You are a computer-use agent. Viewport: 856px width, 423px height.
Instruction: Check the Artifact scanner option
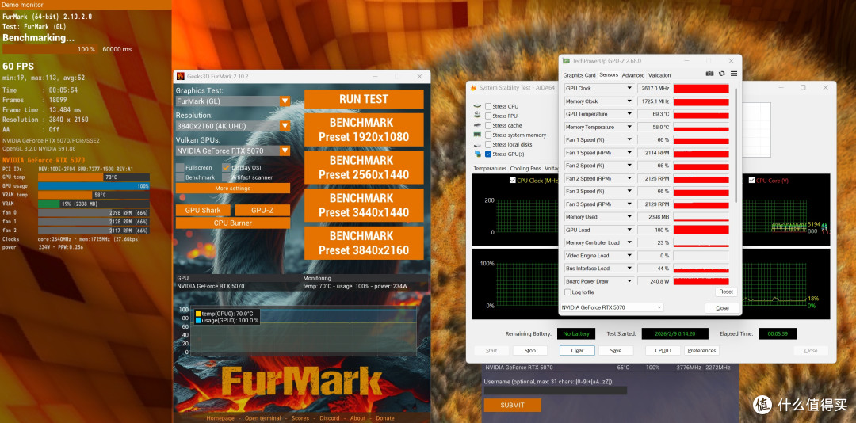coord(226,177)
